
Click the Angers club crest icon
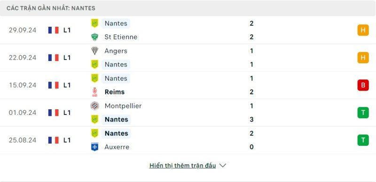click(94, 51)
